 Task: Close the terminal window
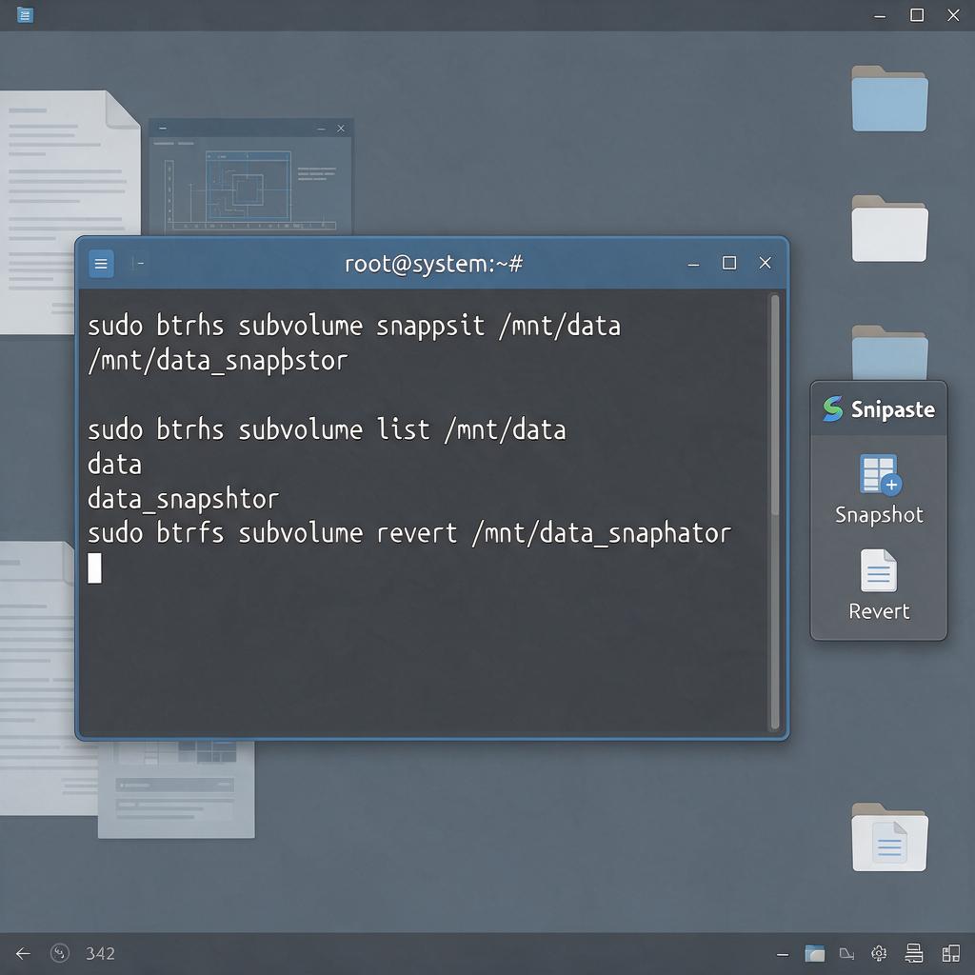click(765, 263)
